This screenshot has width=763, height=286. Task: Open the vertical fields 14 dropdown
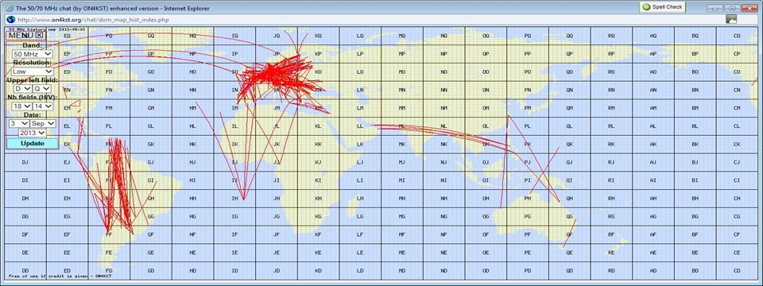42,106
